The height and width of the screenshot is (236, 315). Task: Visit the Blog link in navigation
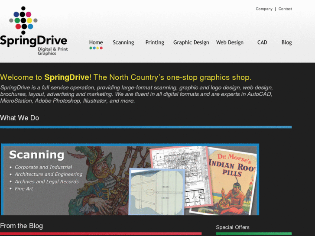286,42
